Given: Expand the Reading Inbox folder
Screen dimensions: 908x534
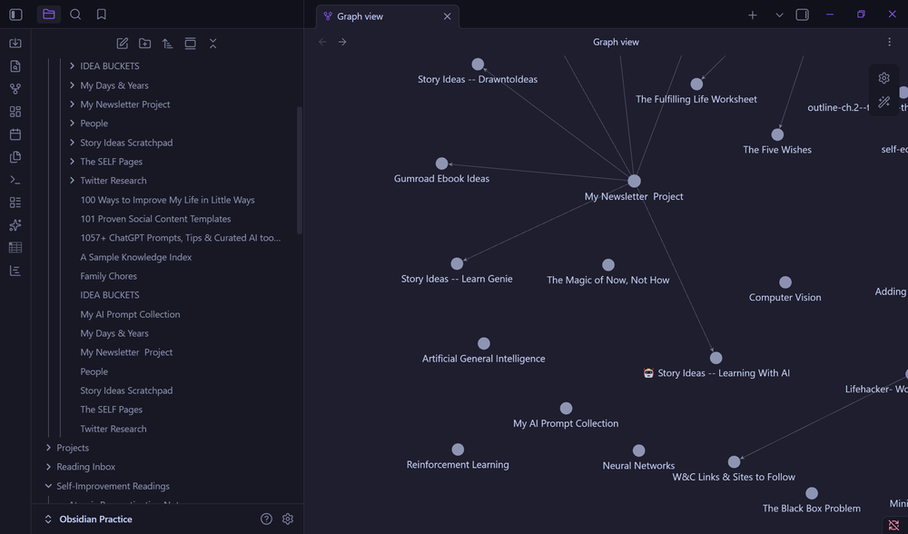Looking at the screenshot, I should 48,467.
